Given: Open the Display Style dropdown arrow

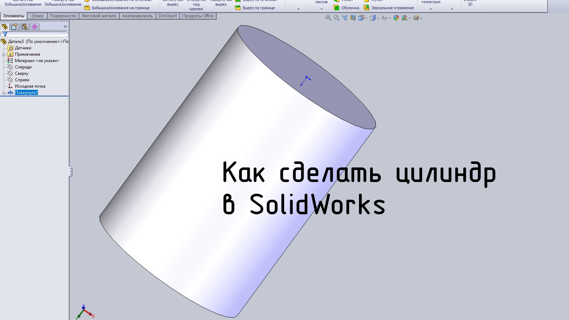Looking at the screenshot, I should [378, 18].
